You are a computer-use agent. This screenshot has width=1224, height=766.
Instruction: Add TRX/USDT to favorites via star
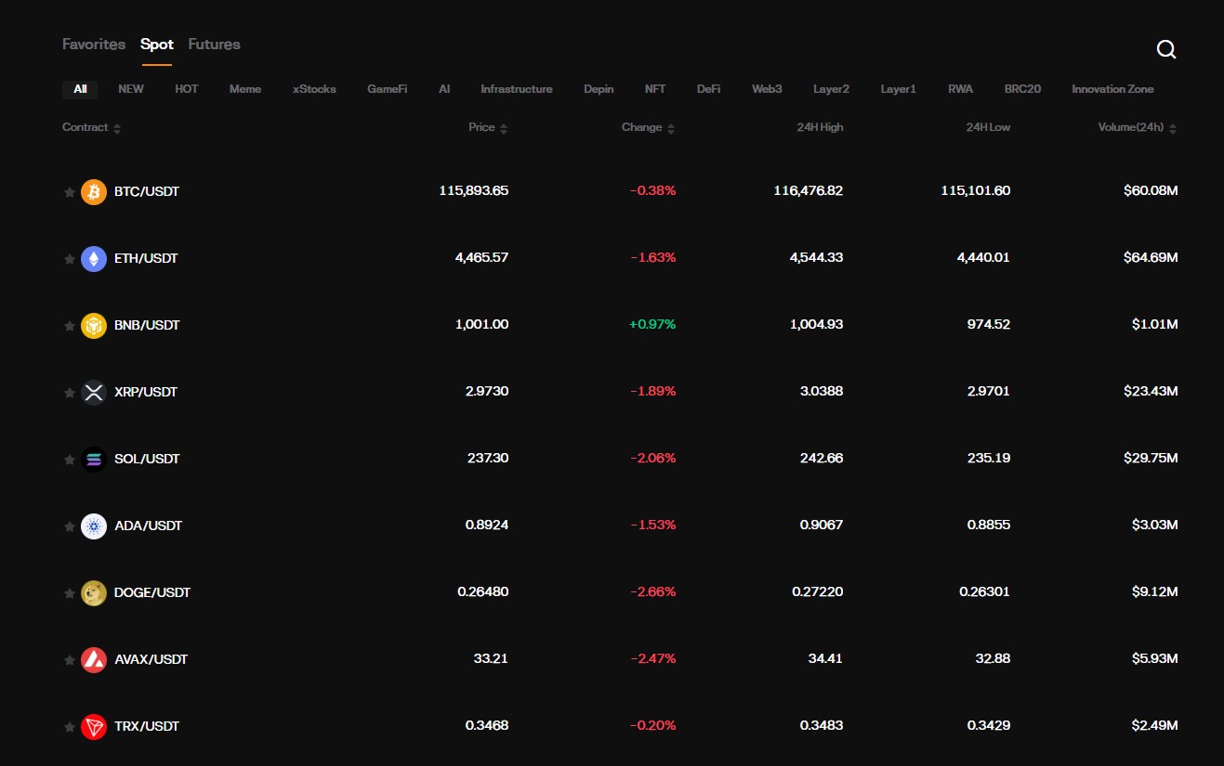(x=69, y=726)
